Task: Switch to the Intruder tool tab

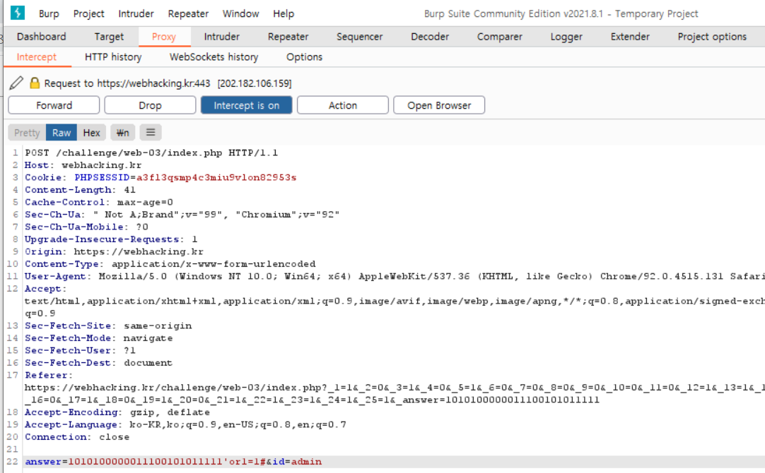Action: click(x=221, y=37)
